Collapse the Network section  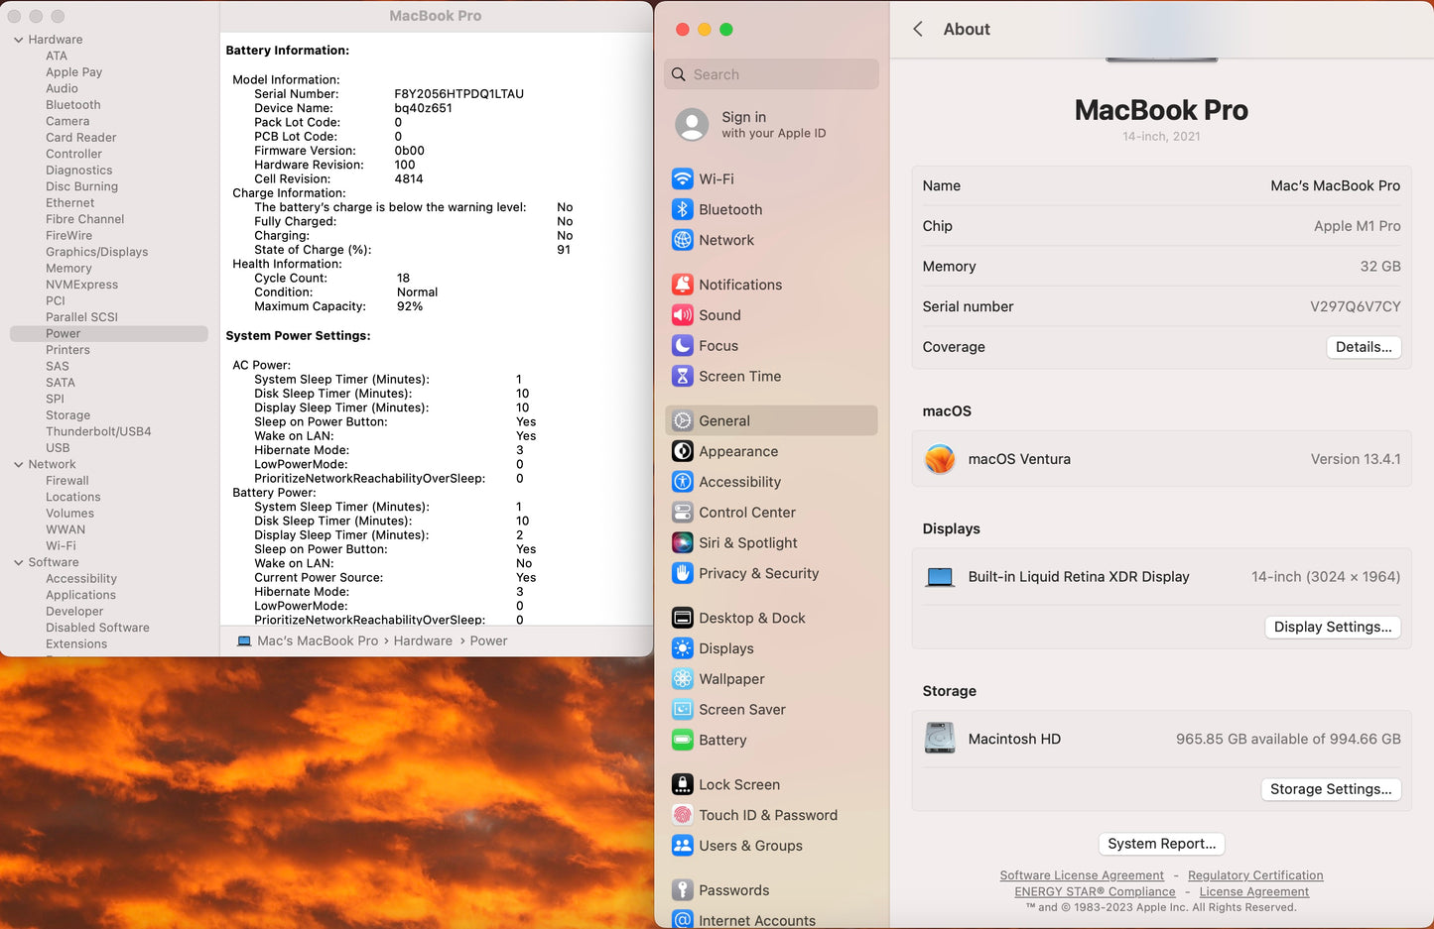[x=17, y=464]
